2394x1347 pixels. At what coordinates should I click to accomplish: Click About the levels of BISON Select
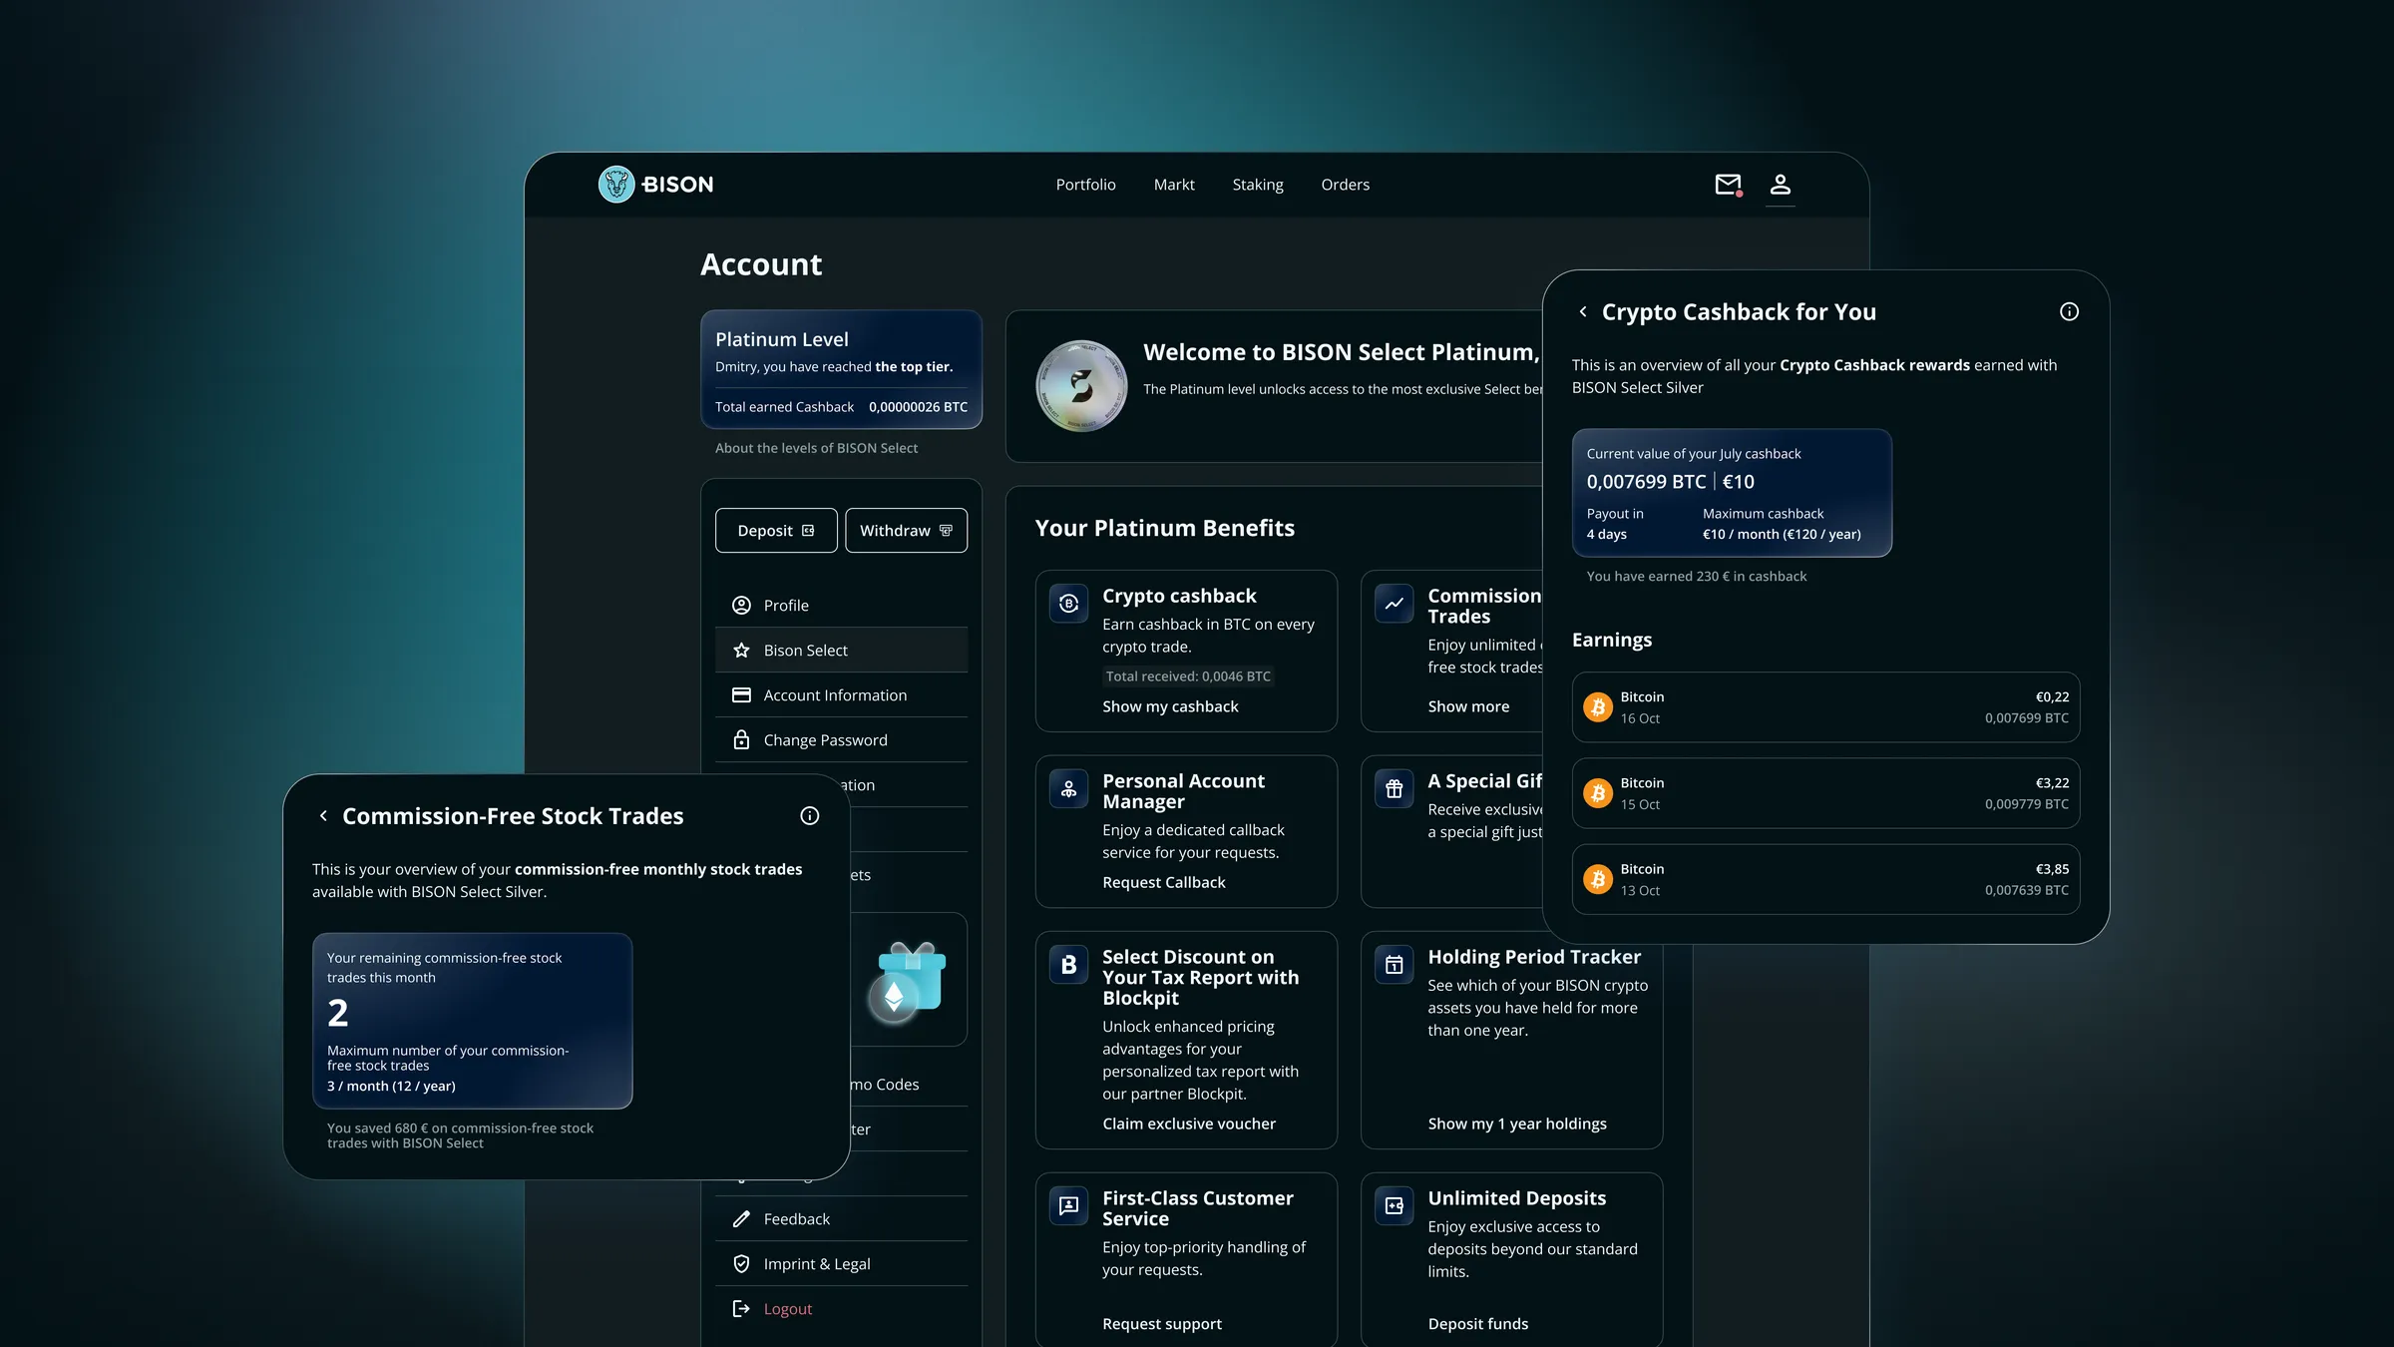coord(816,448)
